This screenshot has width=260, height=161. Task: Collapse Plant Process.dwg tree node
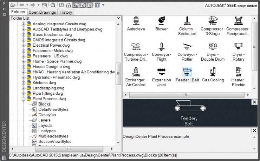(24, 99)
